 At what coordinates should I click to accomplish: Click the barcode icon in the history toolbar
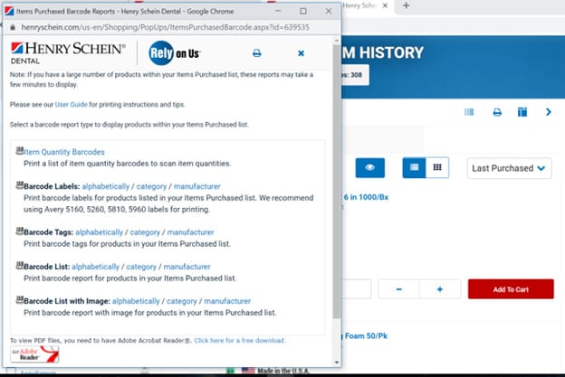tap(469, 112)
